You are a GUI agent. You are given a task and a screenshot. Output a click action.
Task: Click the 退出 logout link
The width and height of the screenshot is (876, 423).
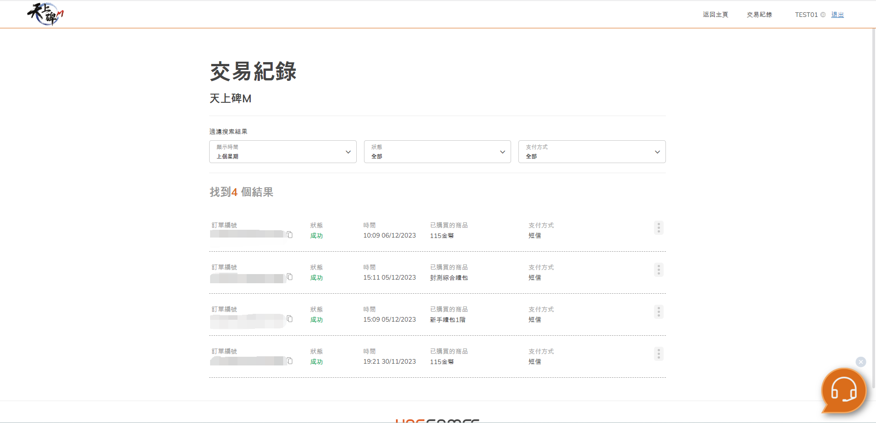pos(837,15)
